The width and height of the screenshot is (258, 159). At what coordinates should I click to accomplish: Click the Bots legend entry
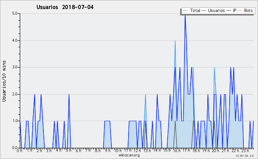[245, 10]
